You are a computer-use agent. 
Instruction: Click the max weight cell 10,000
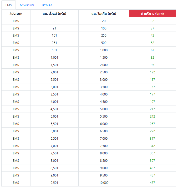coord(104,183)
